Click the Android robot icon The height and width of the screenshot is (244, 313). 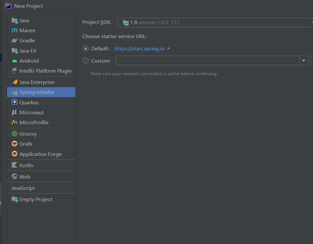point(15,61)
